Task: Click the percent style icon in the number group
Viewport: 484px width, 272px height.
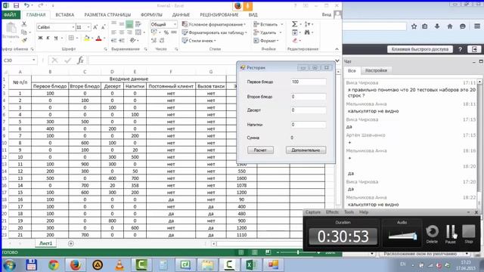Action: 166,32
